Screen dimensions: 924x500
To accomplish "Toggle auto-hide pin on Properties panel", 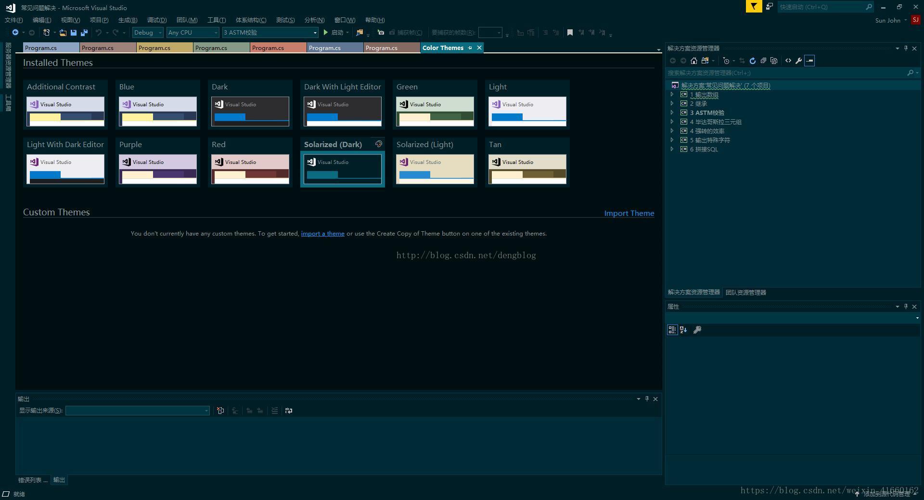I will coord(906,306).
